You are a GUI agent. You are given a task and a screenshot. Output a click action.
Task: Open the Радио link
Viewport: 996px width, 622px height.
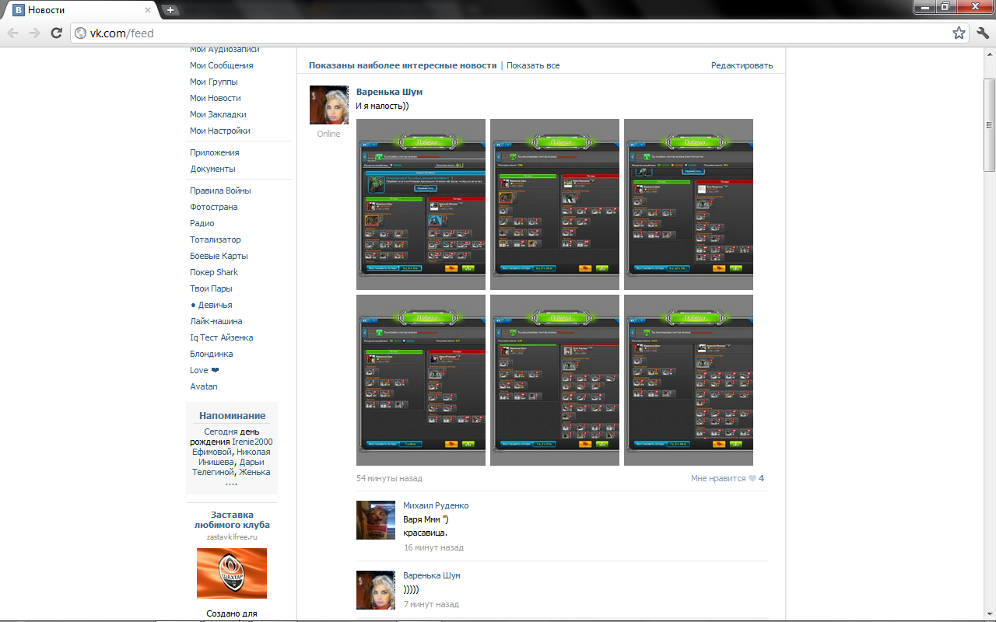point(202,223)
